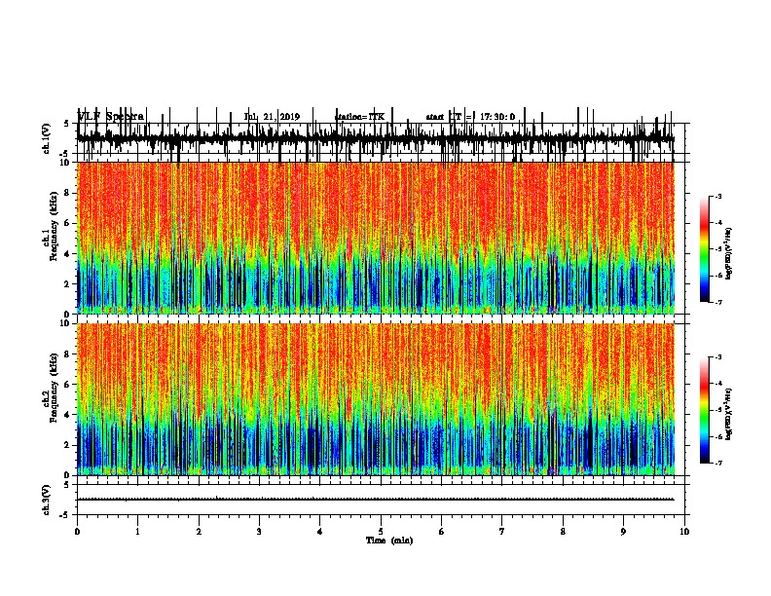Click the "-3" label atop the ch.1 color scale
This screenshot has height=596, width=771.
point(717,196)
